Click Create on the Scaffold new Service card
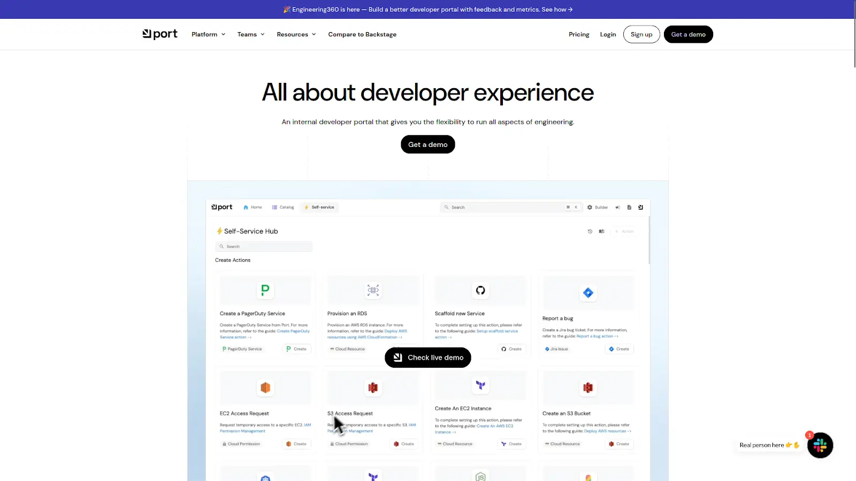The width and height of the screenshot is (856, 481). (511, 349)
